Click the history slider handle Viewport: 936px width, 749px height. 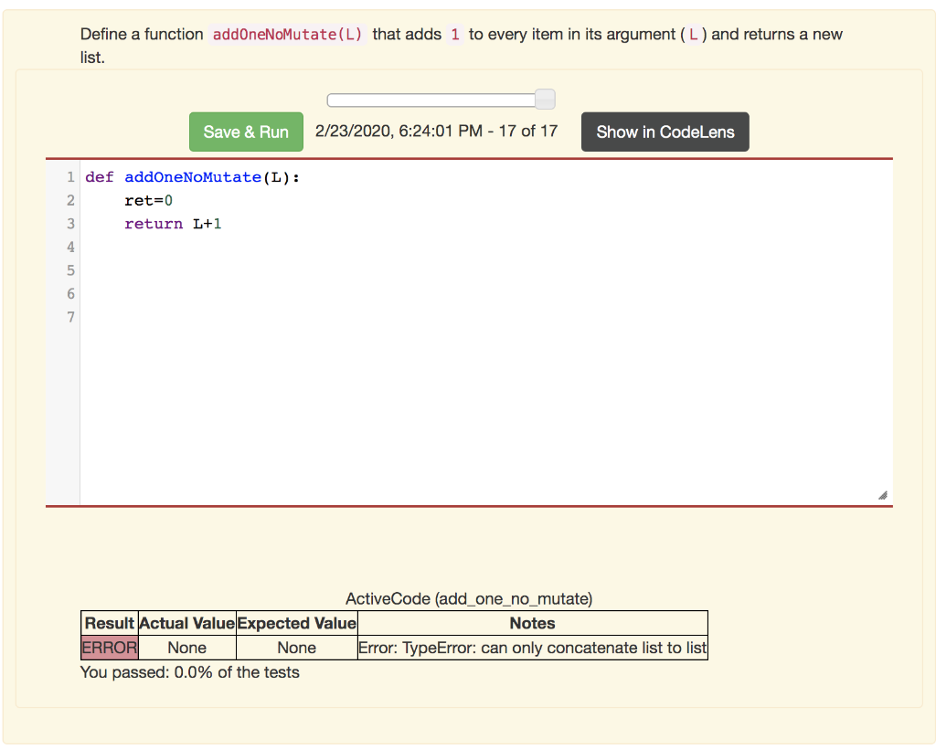click(545, 99)
